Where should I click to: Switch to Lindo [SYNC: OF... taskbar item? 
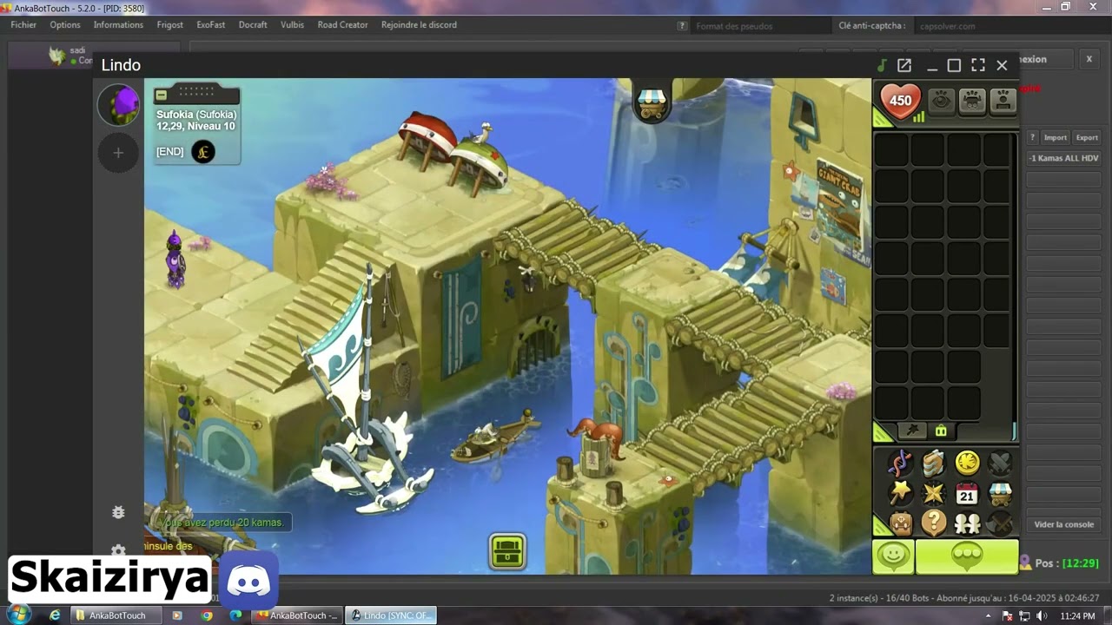point(391,615)
